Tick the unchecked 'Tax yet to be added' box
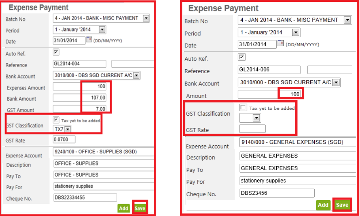The image size is (360, 216). 243,108
